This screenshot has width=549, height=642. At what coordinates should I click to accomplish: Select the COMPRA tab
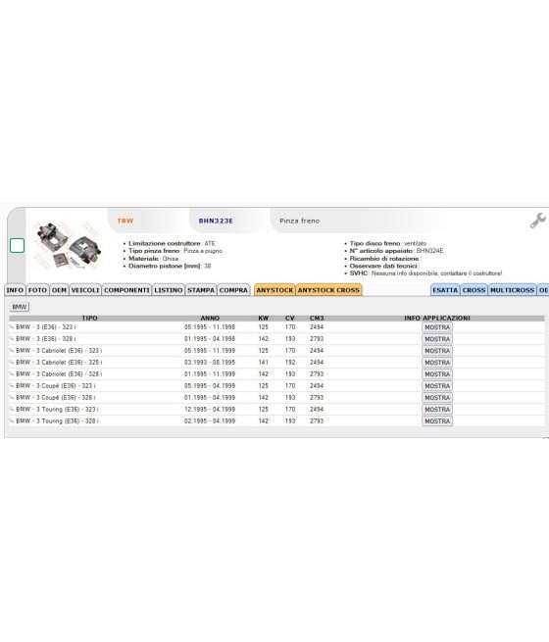tap(233, 290)
